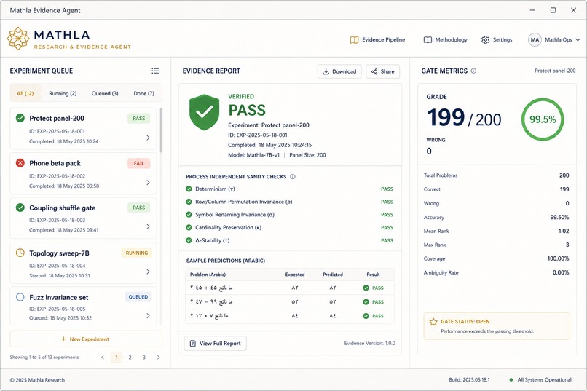The image size is (587, 391).
Task: Click the empty circle icon on Fuzz invariance set
Action: click(20, 297)
